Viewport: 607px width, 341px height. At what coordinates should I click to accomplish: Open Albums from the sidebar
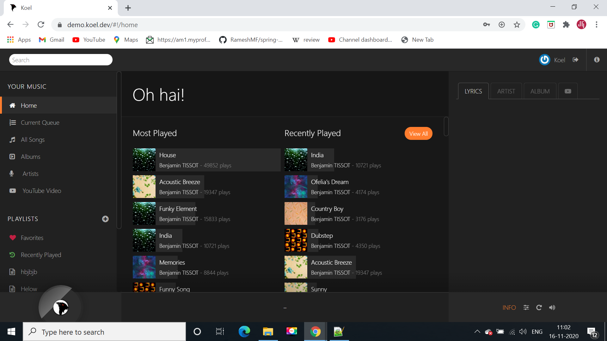pyautogui.click(x=30, y=157)
